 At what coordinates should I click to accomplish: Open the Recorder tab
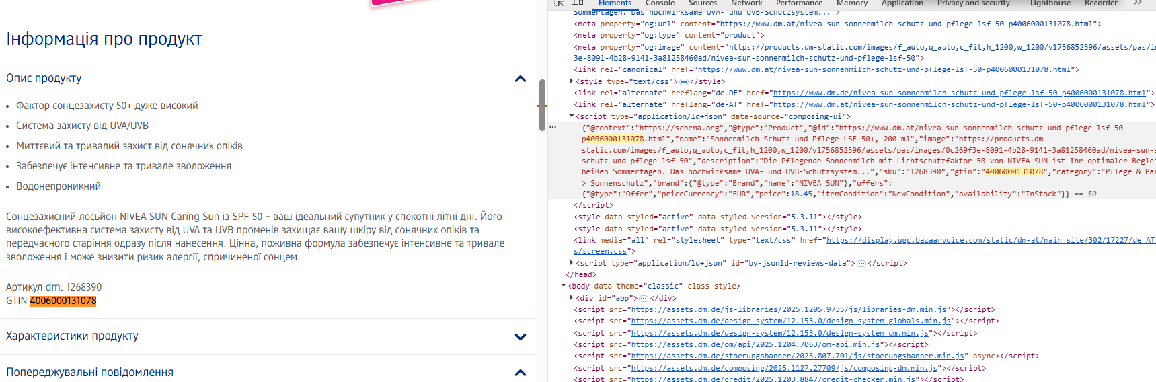coord(1101,3)
